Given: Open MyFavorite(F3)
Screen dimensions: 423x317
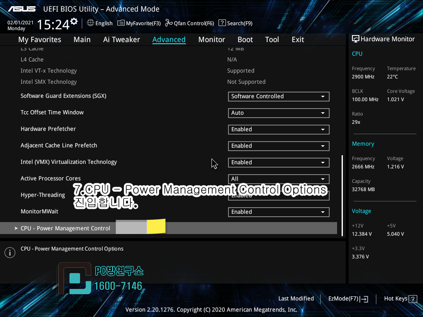Looking at the screenshot, I should pyautogui.click(x=139, y=23).
